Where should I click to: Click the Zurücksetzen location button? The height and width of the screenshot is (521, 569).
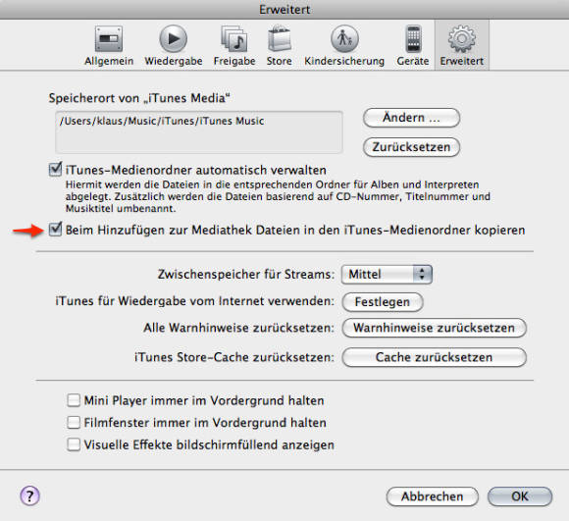coord(411,147)
